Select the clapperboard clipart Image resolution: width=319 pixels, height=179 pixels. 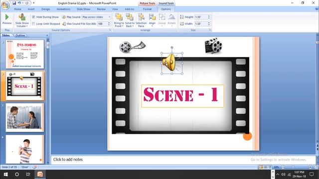pos(213,46)
